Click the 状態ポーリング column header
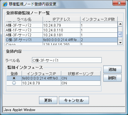This screenshot has width=128, height=115. click(x=81, y=74)
